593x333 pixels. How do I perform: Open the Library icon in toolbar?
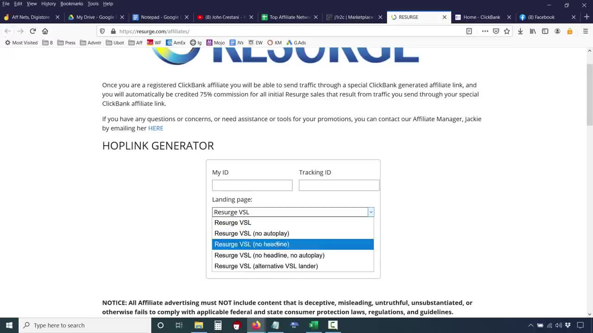pyautogui.click(x=533, y=31)
